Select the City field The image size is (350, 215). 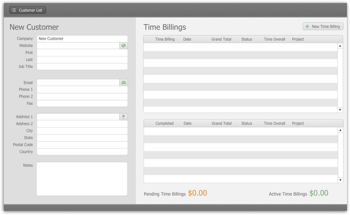point(82,131)
